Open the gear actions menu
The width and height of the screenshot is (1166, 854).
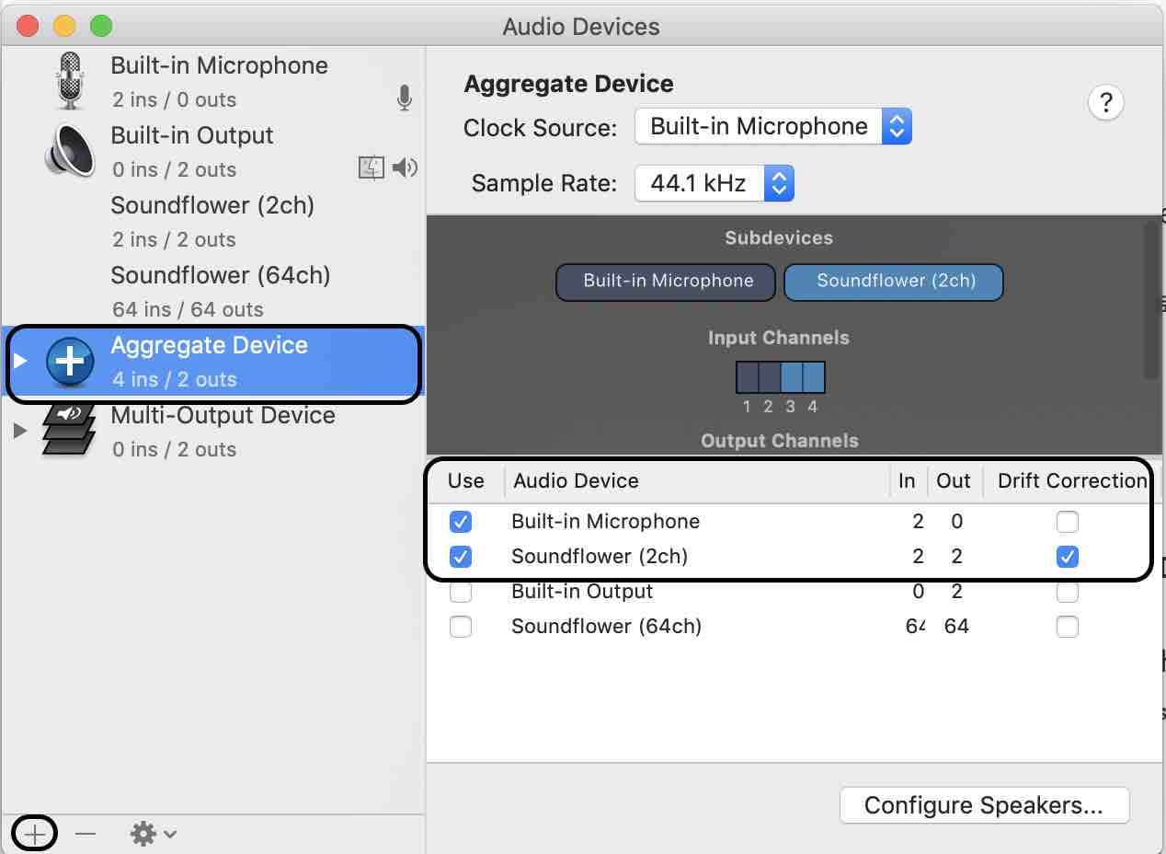(x=153, y=834)
